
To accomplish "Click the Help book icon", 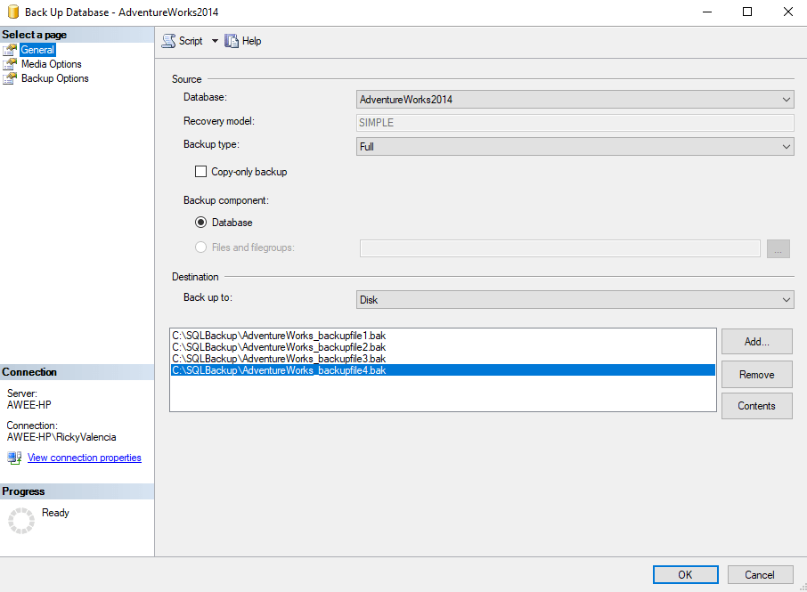I will (x=232, y=41).
